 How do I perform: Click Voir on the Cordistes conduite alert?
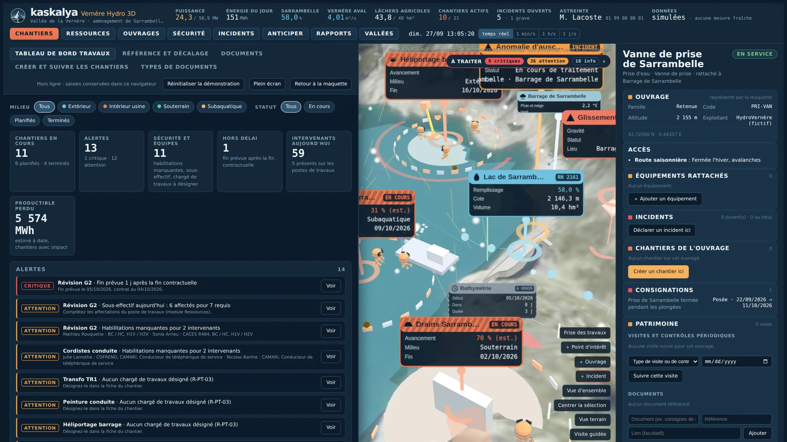[x=331, y=357]
